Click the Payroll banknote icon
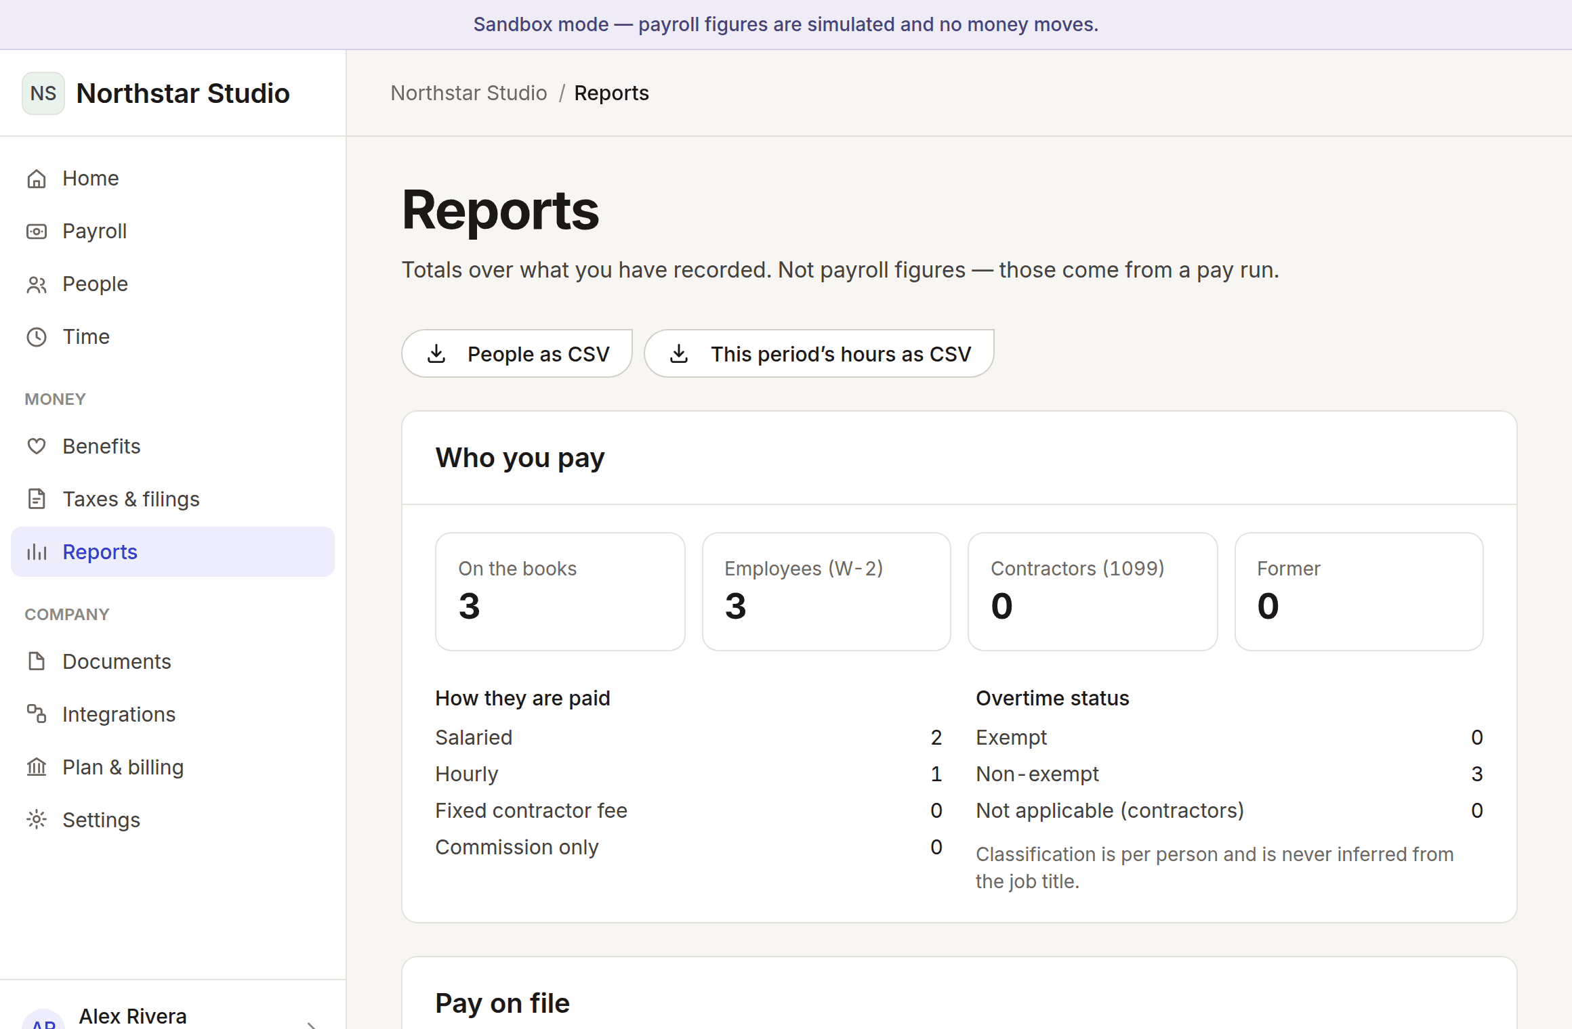1572x1029 pixels. (37, 232)
